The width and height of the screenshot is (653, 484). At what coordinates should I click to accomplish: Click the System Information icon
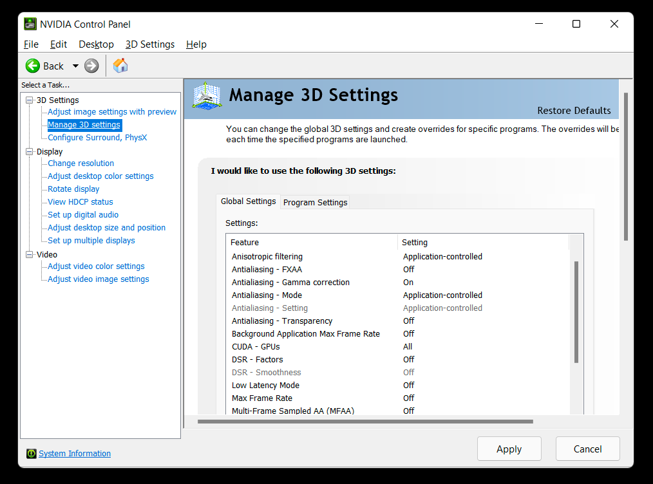click(x=32, y=453)
